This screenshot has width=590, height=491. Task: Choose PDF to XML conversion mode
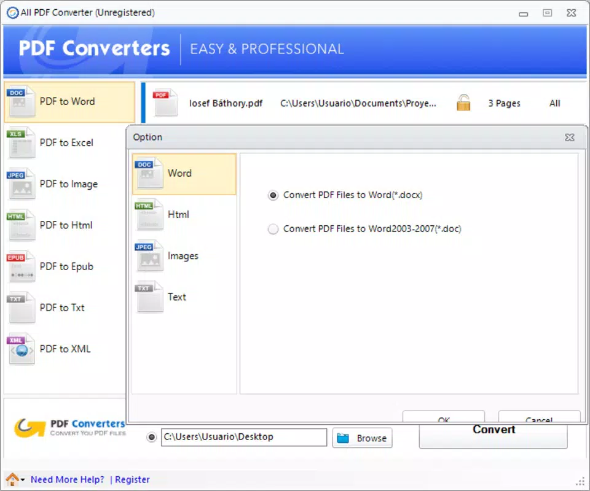(x=65, y=349)
